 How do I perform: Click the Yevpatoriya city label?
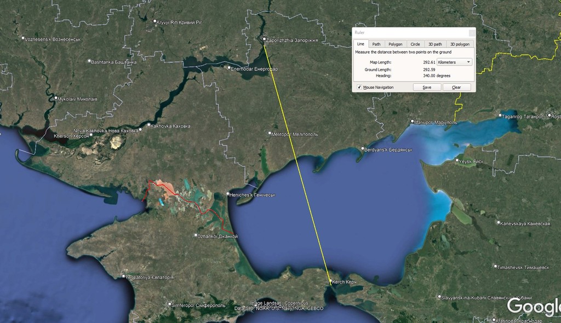(x=150, y=277)
